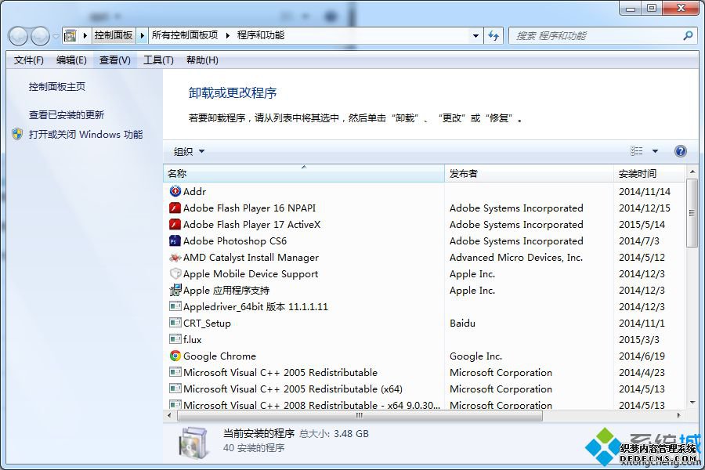This screenshot has width=705, height=470.
Task: Click the Apple 应用程序支持 icon
Action: pyautogui.click(x=175, y=290)
